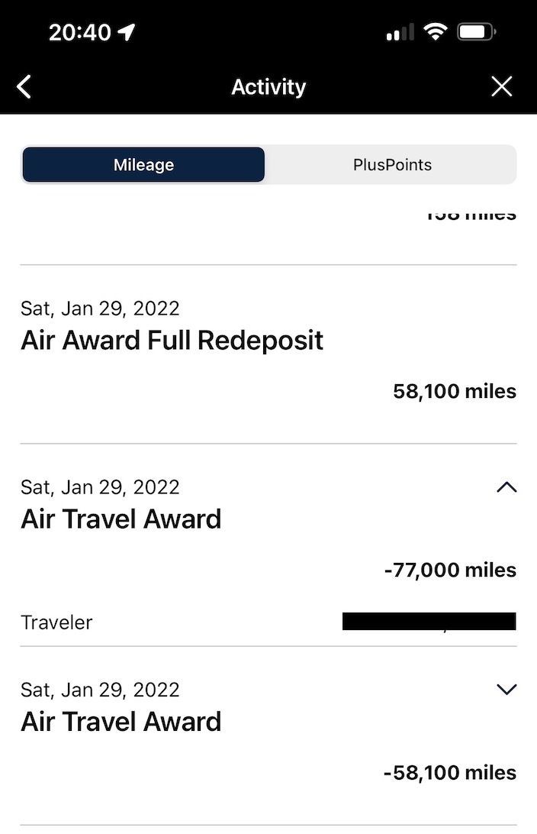Tap the Activity page title
This screenshot has height=834, width=537.
tap(268, 87)
